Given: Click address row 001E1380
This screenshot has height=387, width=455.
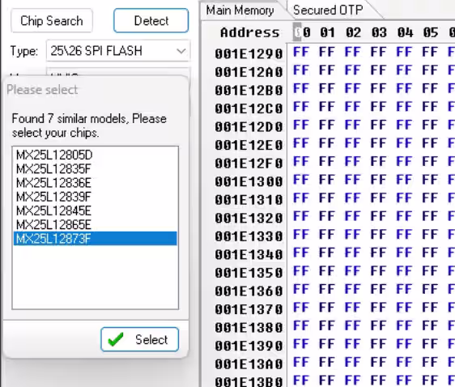Looking at the screenshot, I should tap(249, 328).
